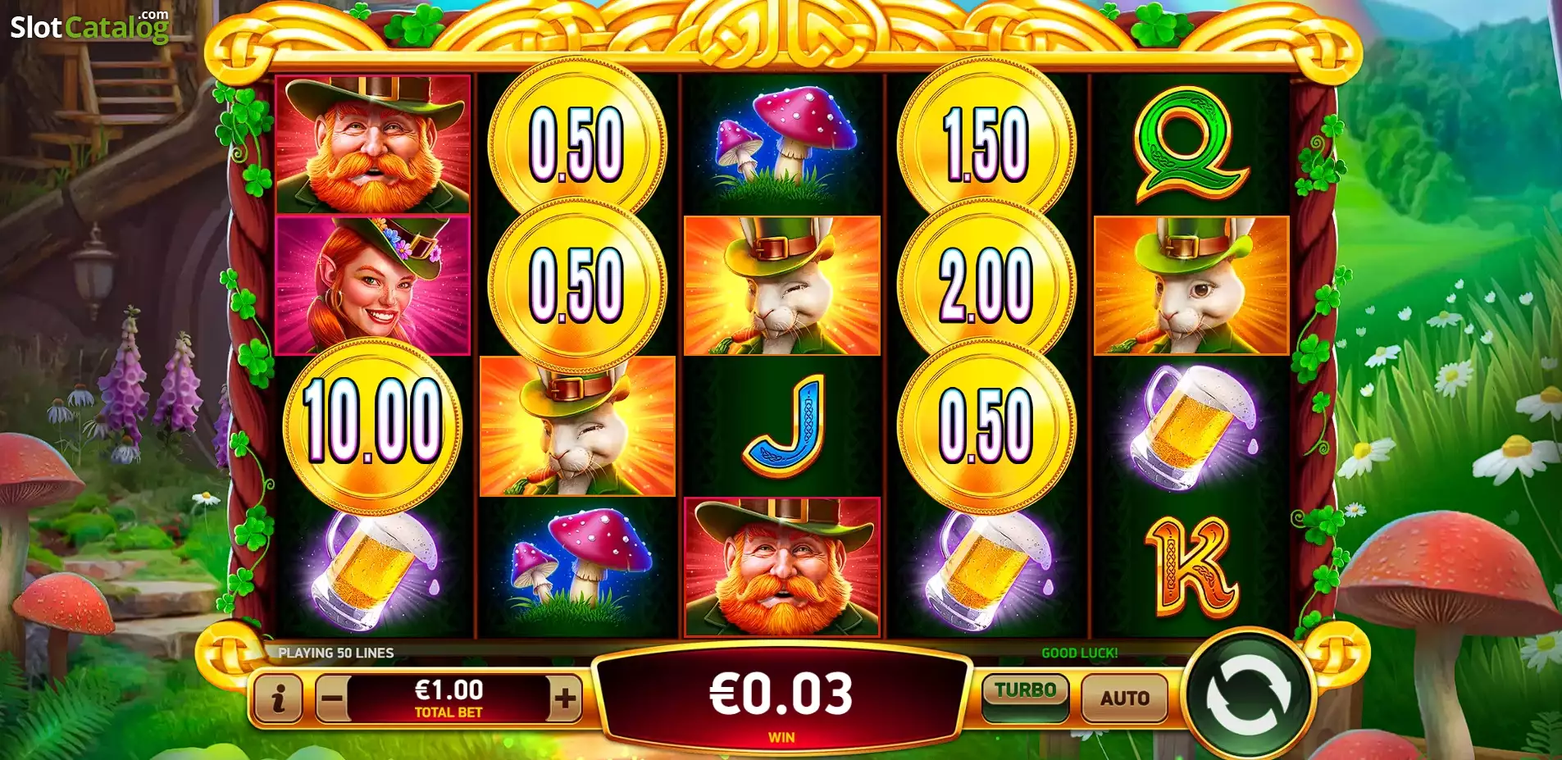Click the beer mug in fifth reel
The image size is (1562, 760).
point(1191,426)
